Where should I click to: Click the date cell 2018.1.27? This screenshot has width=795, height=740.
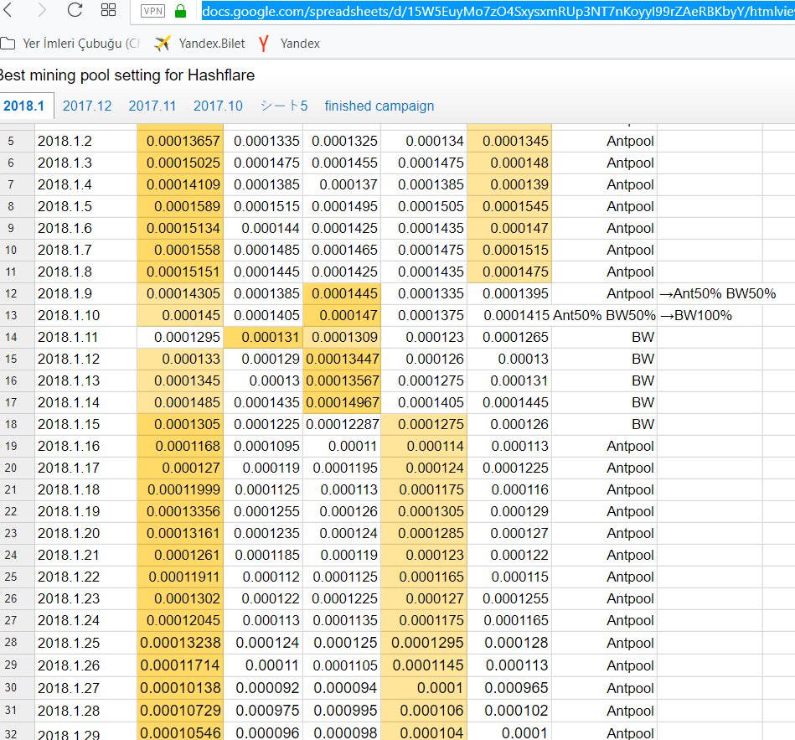coord(85,688)
